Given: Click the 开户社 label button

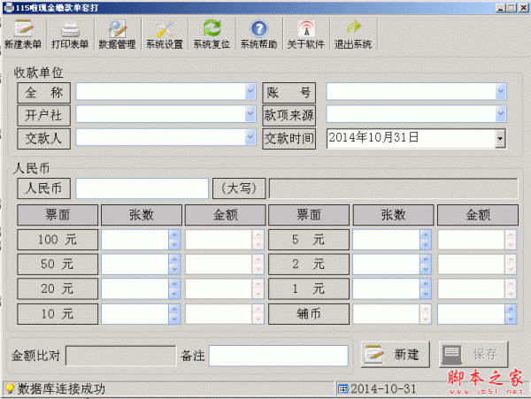Looking at the screenshot, I should click(43, 115).
